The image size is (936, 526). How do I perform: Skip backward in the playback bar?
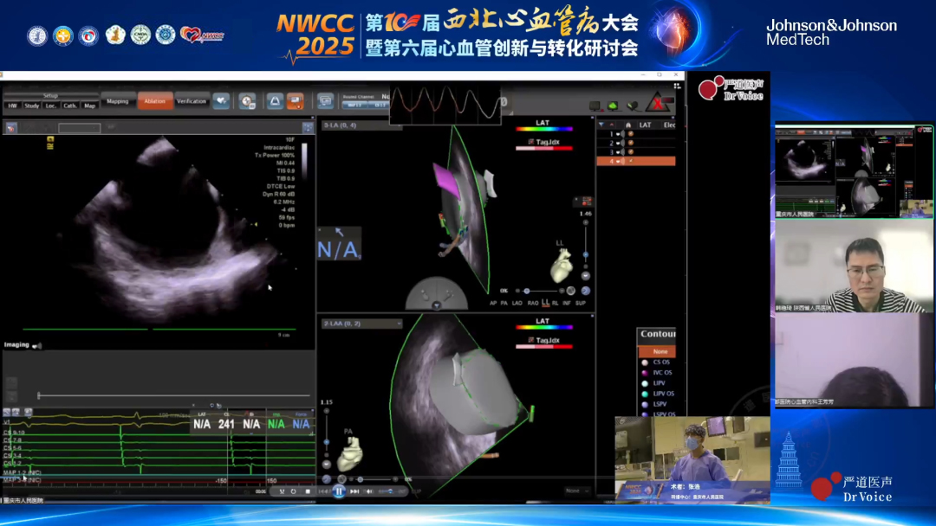point(323,491)
